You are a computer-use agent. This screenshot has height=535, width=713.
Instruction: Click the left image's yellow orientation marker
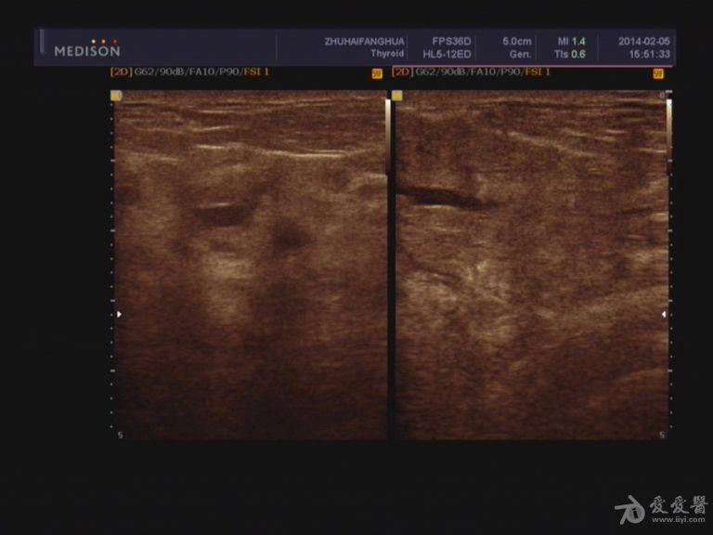point(115,95)
